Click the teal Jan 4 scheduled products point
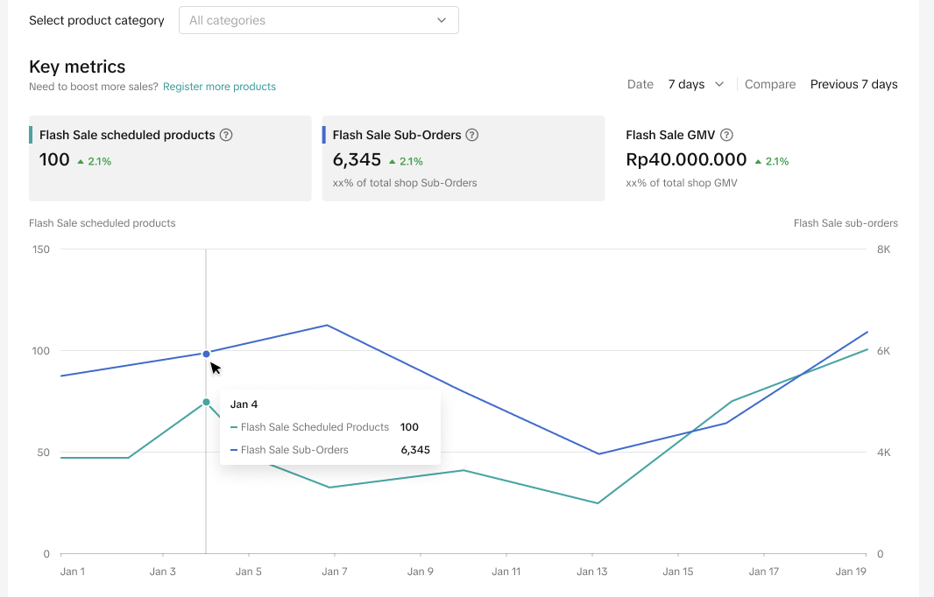 (206, 402)
